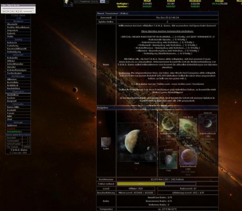Select the Unicorn planet image
Viewport: 242px width, 211px height.
(208, 123)
